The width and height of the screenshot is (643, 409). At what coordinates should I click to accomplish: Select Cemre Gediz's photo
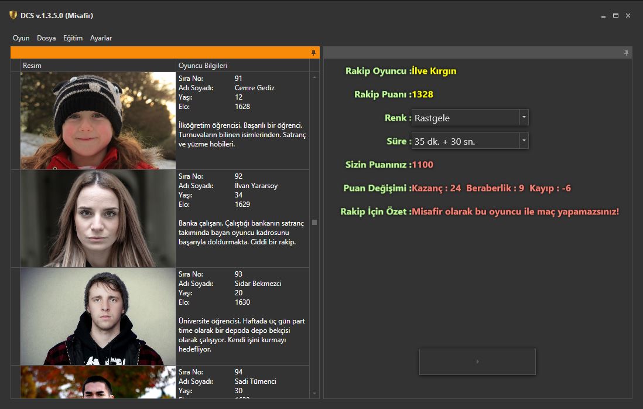[98, 121]
